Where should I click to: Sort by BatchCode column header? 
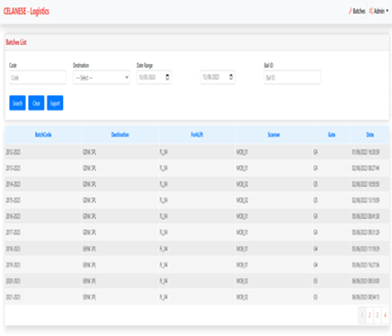tap(43, 135)
